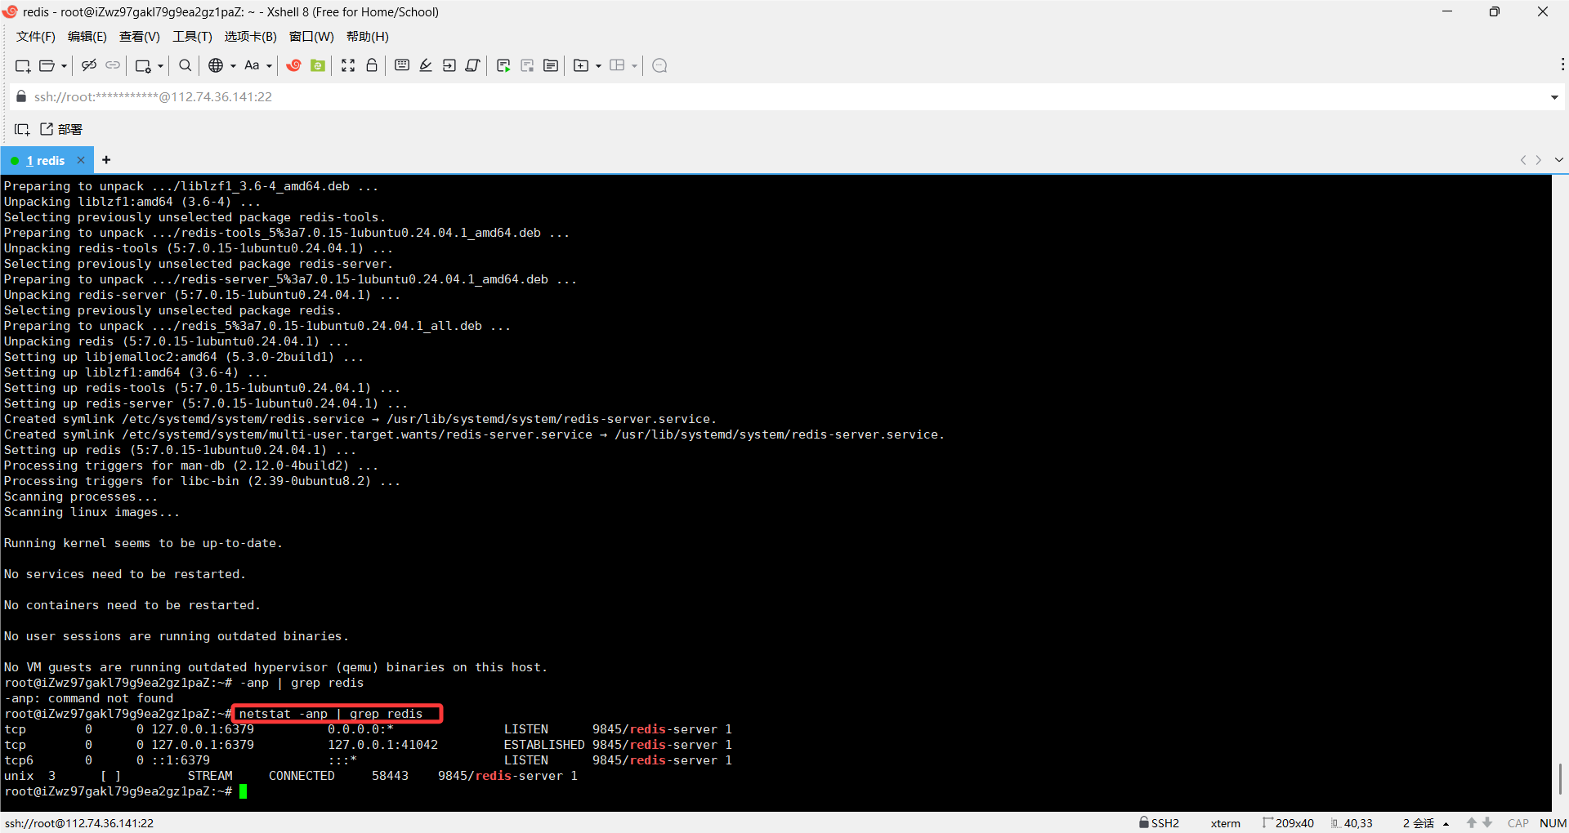This screenshot has width=1569, height=833.
Task: Click the address bar padlock icon
Action: click(21, 96)
